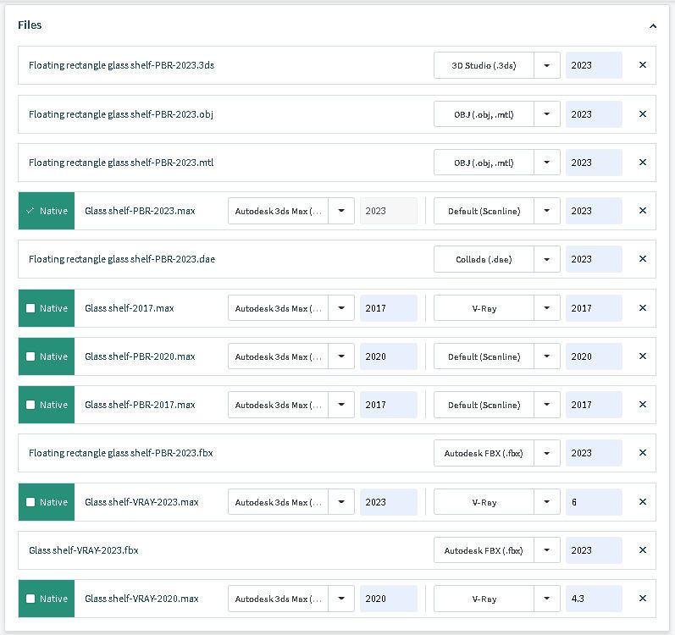Check Native for Glass shelf-PBR-2020.max
The image size is (675, 635).
(30, 356)
